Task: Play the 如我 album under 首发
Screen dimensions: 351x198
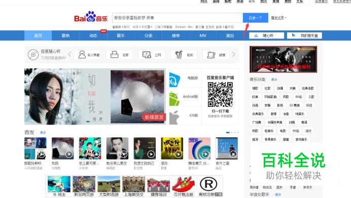Action: [x=69, y=154]
